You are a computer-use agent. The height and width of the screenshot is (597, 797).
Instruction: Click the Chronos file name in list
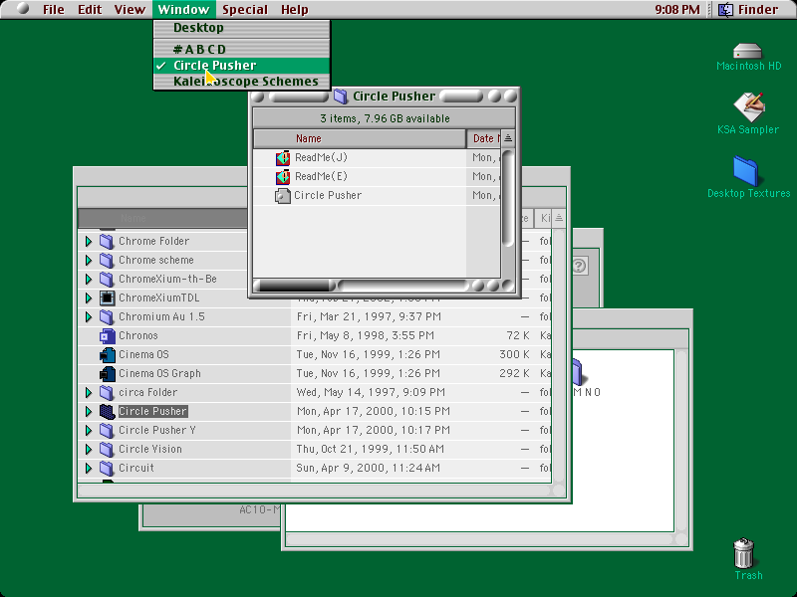(138, 335)
